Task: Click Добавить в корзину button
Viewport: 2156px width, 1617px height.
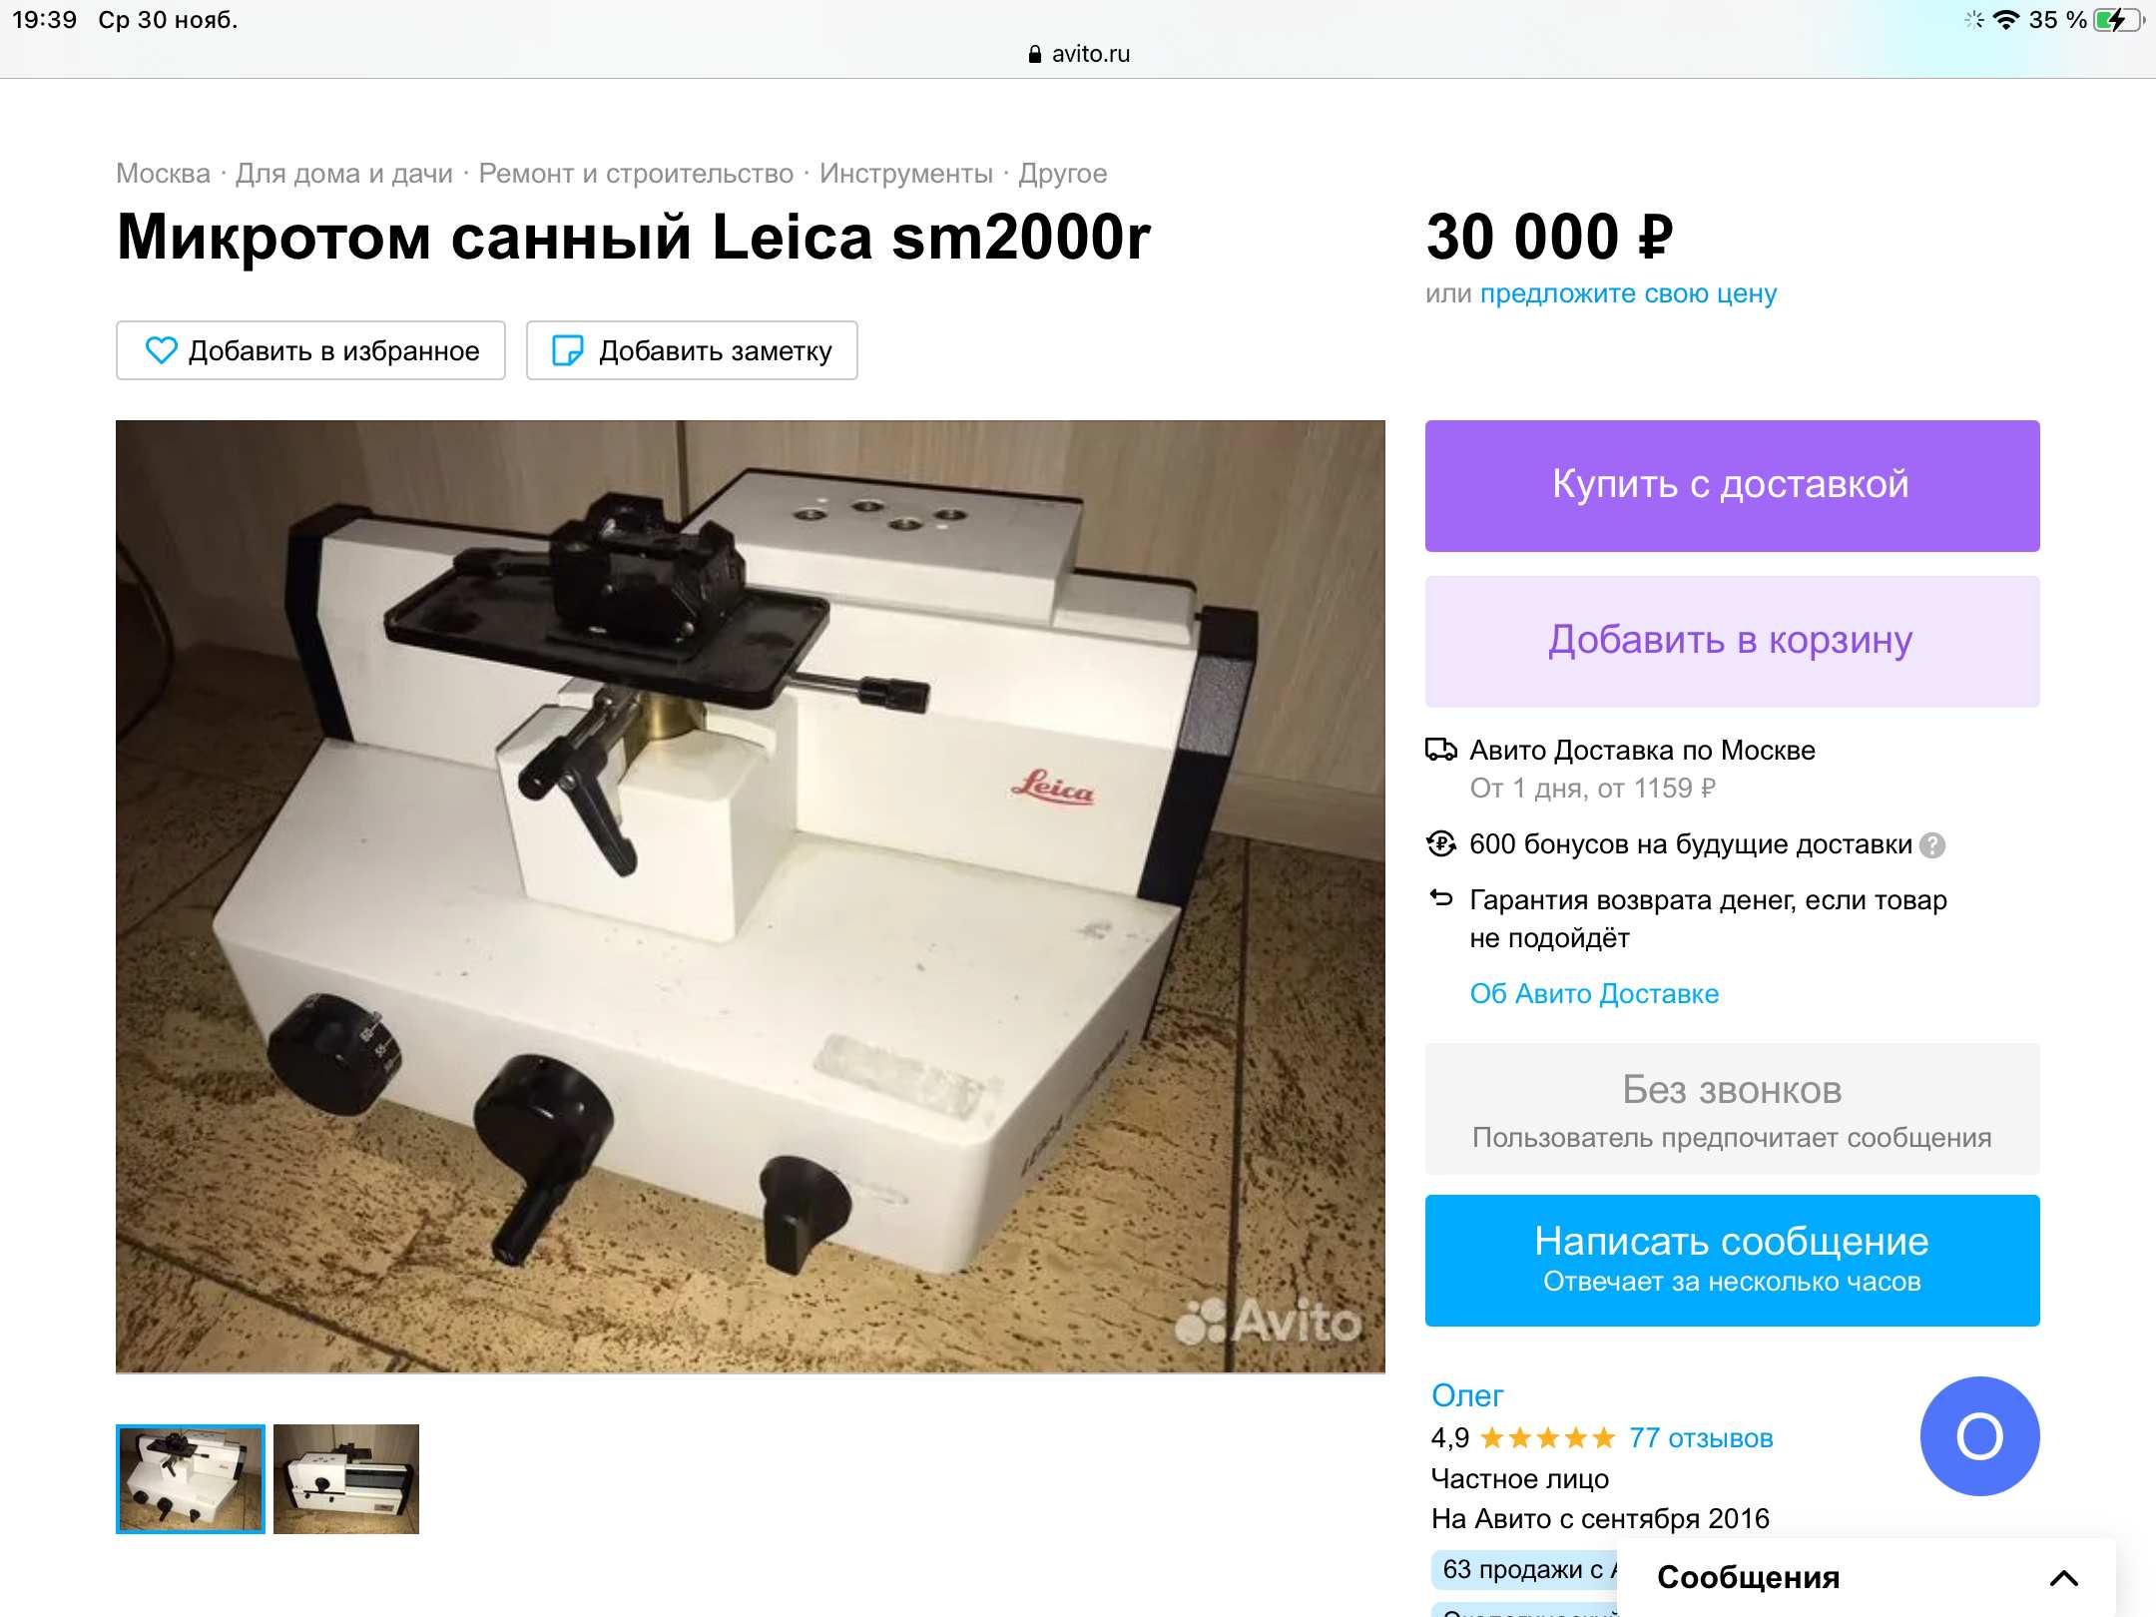Action: pyautogui.click(x=1732, y=642)
